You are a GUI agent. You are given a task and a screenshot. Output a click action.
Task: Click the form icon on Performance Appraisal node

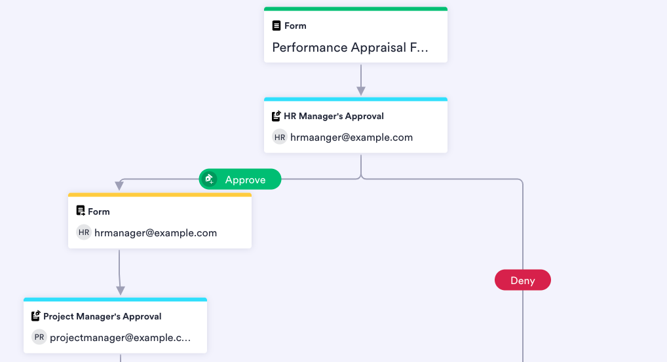point(276,26)
